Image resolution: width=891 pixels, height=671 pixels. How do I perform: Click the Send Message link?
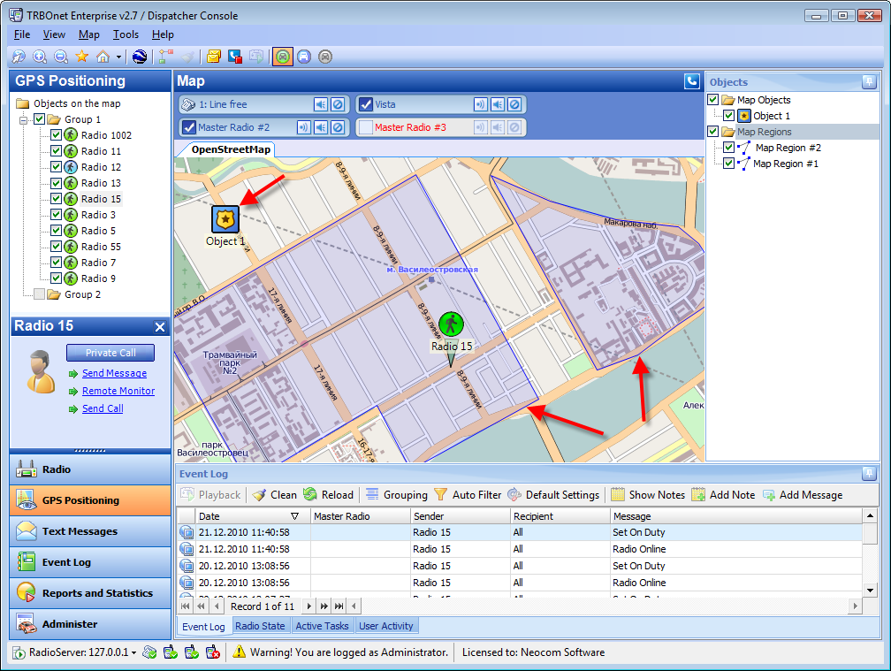click(114, 373)
